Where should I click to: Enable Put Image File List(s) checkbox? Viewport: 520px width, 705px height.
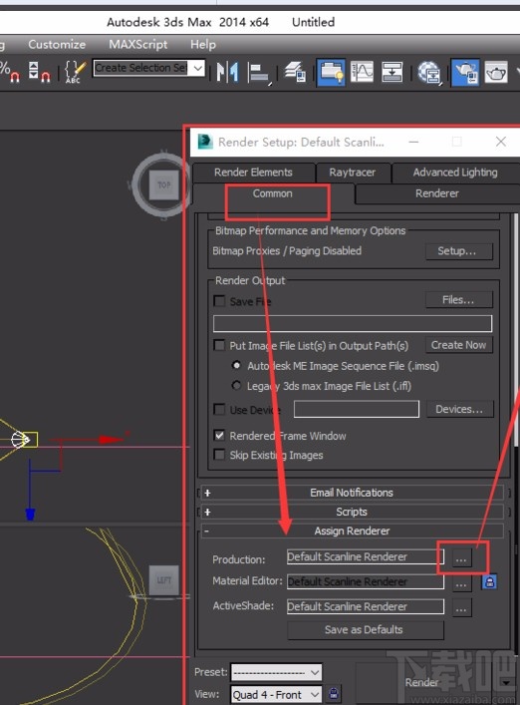point(219,345)
